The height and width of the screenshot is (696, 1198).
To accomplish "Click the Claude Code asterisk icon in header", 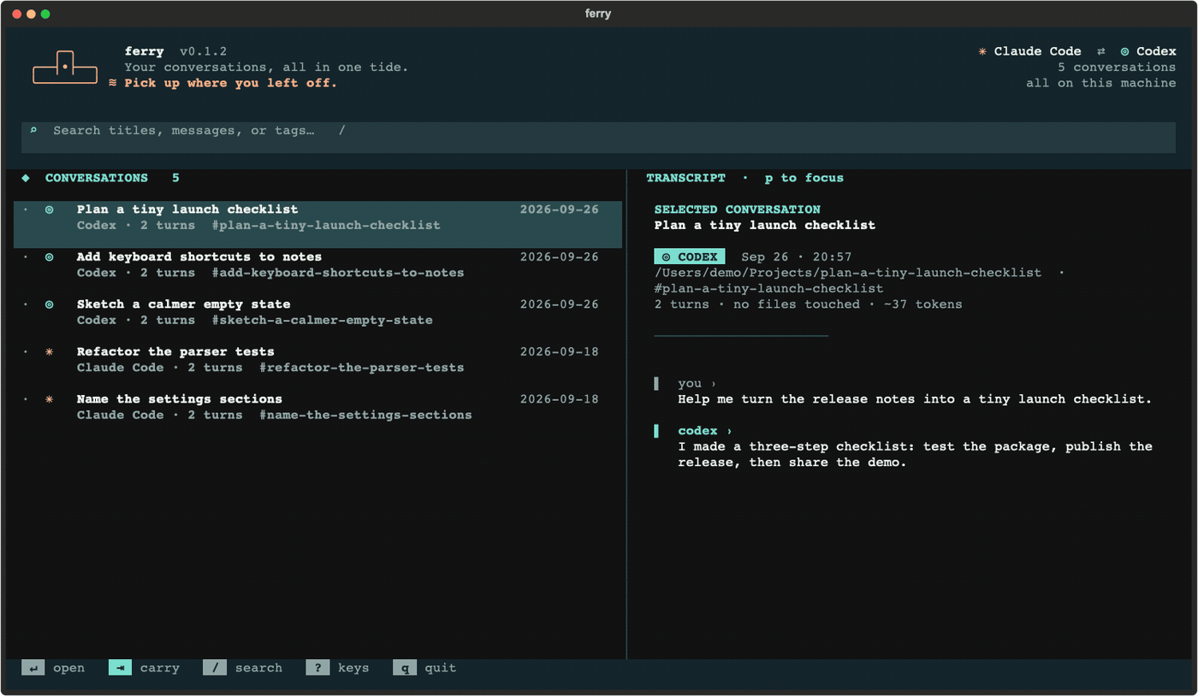I will (982, 51).
